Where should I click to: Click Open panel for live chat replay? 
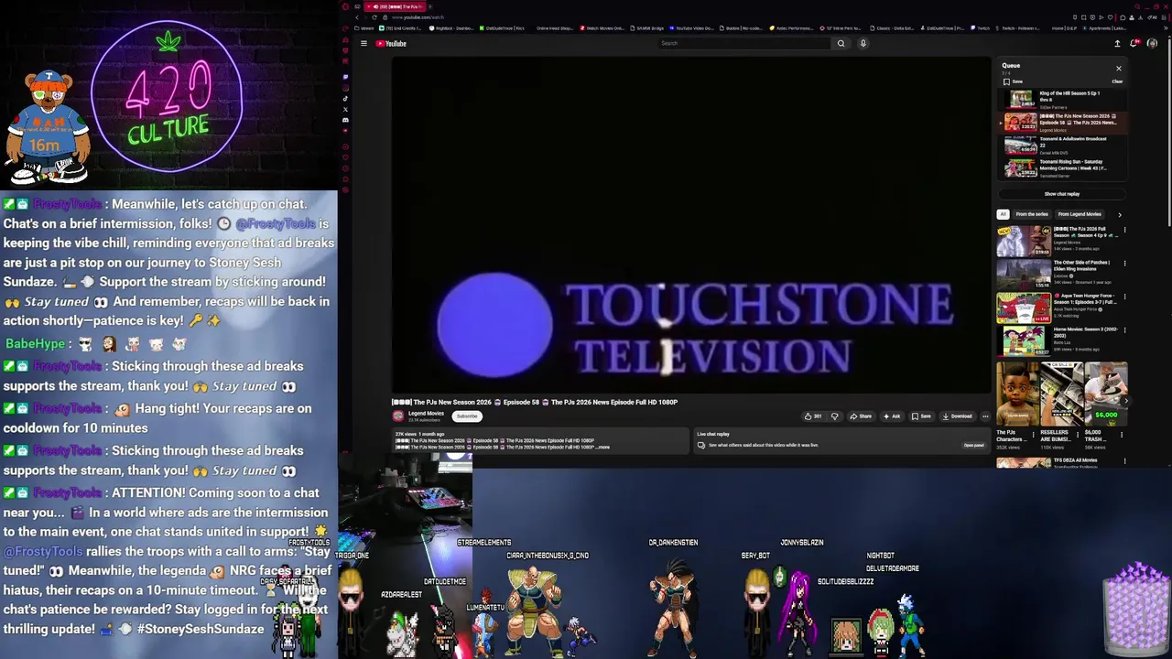[x=974, y=446]
